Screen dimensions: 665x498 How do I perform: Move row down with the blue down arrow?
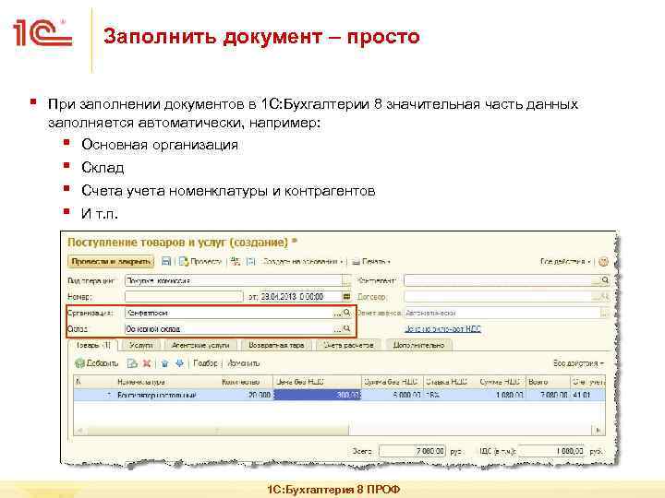179,363
